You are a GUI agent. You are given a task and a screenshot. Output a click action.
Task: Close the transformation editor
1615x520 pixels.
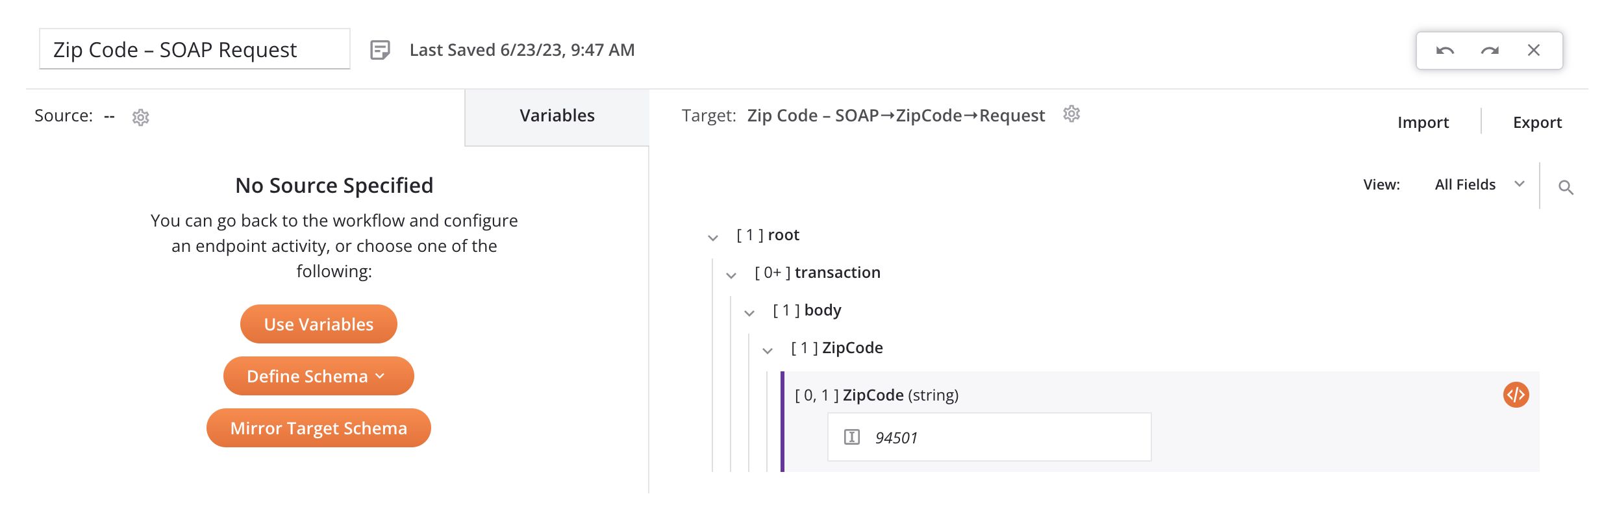[1534, 51]
